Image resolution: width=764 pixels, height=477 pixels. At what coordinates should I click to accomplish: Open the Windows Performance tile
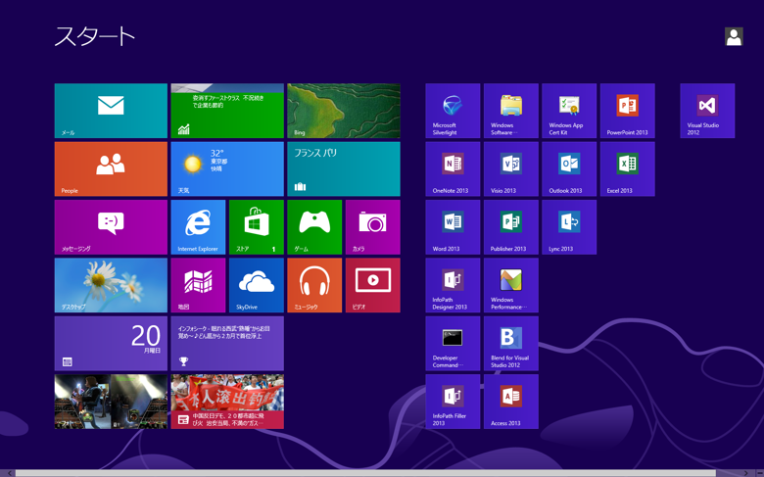point(511,285)
